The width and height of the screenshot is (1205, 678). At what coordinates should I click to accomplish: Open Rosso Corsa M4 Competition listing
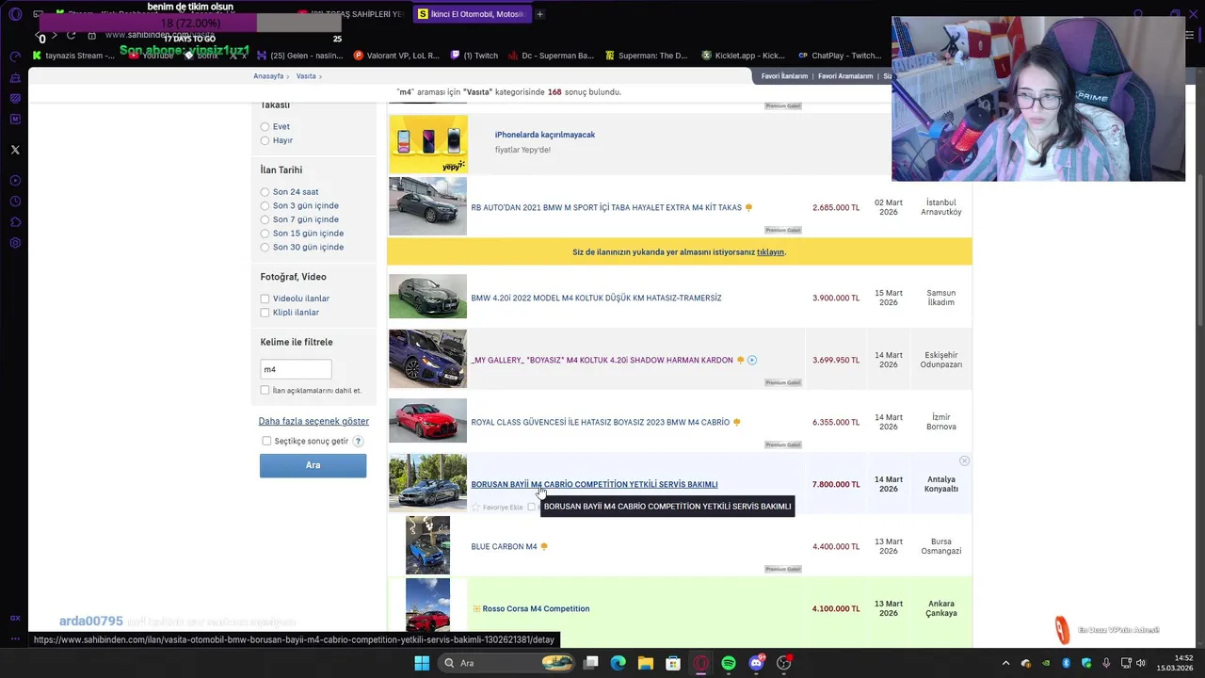coord(536,608)
